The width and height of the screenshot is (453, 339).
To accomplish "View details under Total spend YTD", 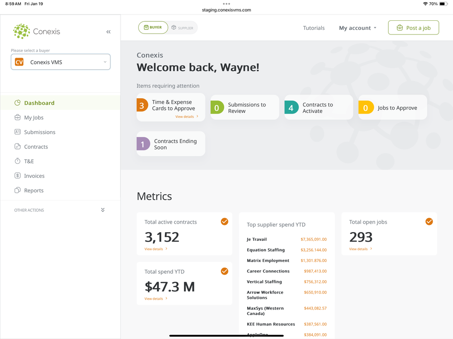I will (x=156, y=299).
